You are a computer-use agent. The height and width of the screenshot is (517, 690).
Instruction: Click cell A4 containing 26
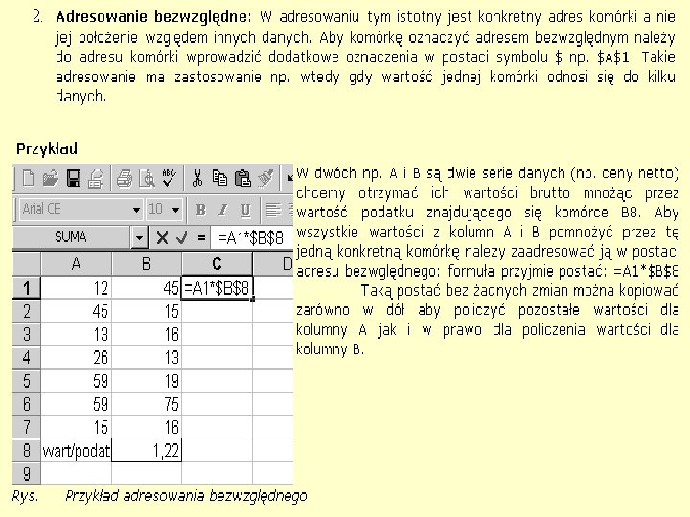point(76,357)
